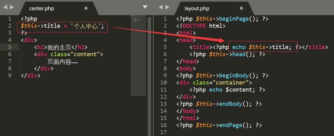The image size is (334, 136).
Task: Click 'echo $content;' on line 11
Action: [x=232, y=90]
